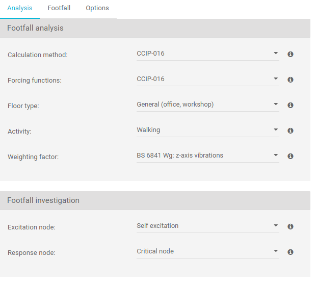Click info icon beside Forcing functions

[291, 80]
